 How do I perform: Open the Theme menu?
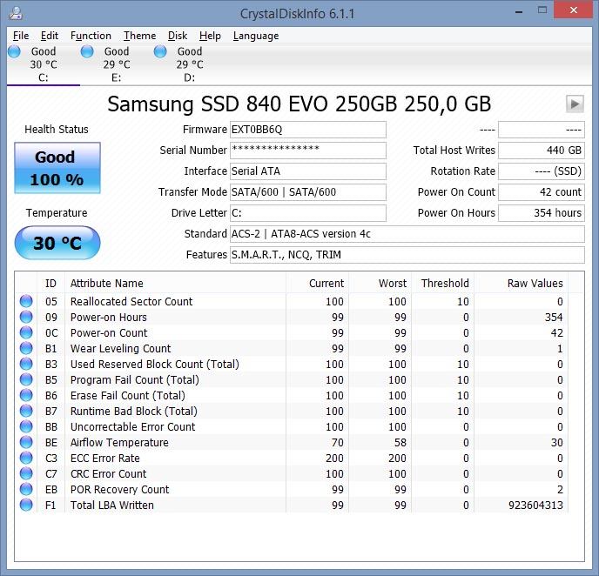(139, 36)
